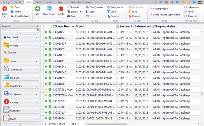Click the red Delete trash icon
Image resolution: width=204 pixels, height=126 pixels.
(61, 9)
